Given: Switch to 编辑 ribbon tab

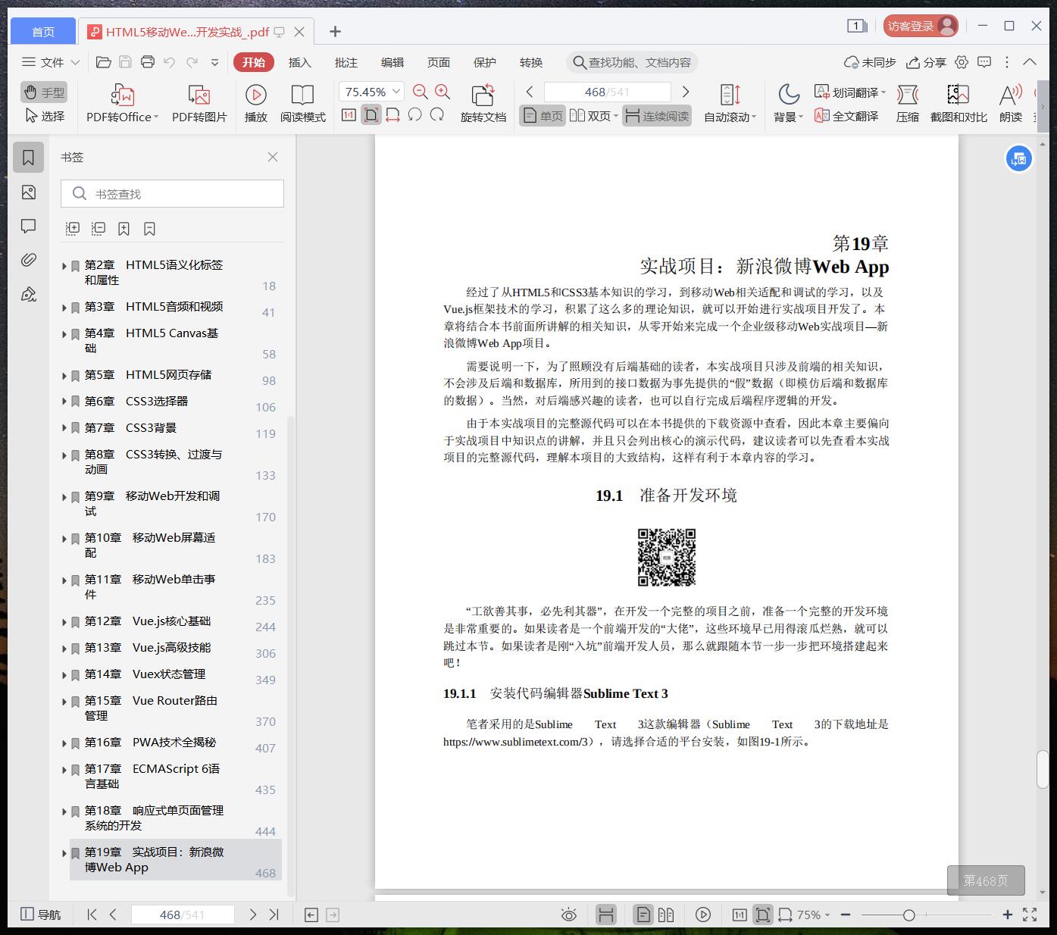Looking at the screenshot, I should tap(392, 62).
